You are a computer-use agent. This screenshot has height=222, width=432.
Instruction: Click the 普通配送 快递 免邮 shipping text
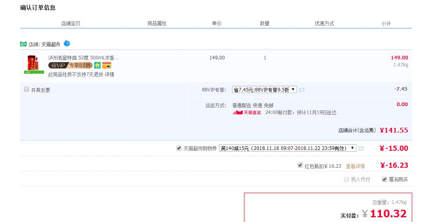point(253,105)
